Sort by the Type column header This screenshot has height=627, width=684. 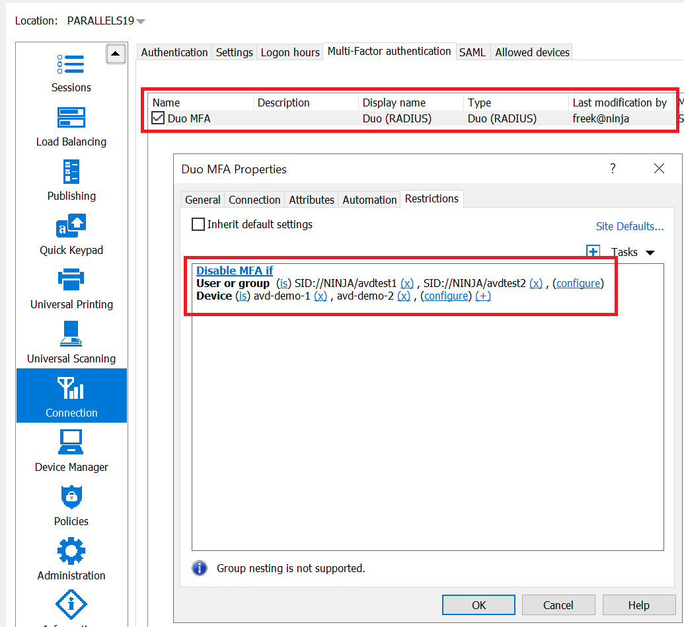(x=516, y=103)
